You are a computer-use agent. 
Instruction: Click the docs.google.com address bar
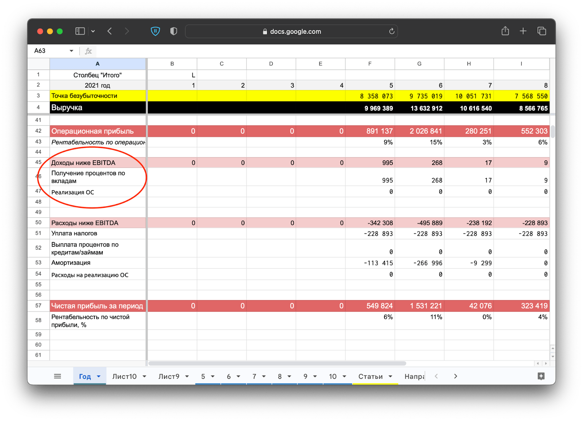click(291, 31)
